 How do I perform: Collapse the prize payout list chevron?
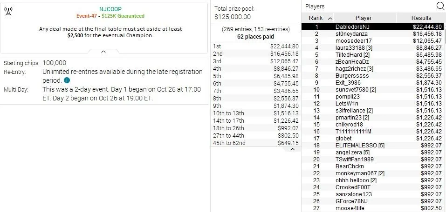pos(293,149)
